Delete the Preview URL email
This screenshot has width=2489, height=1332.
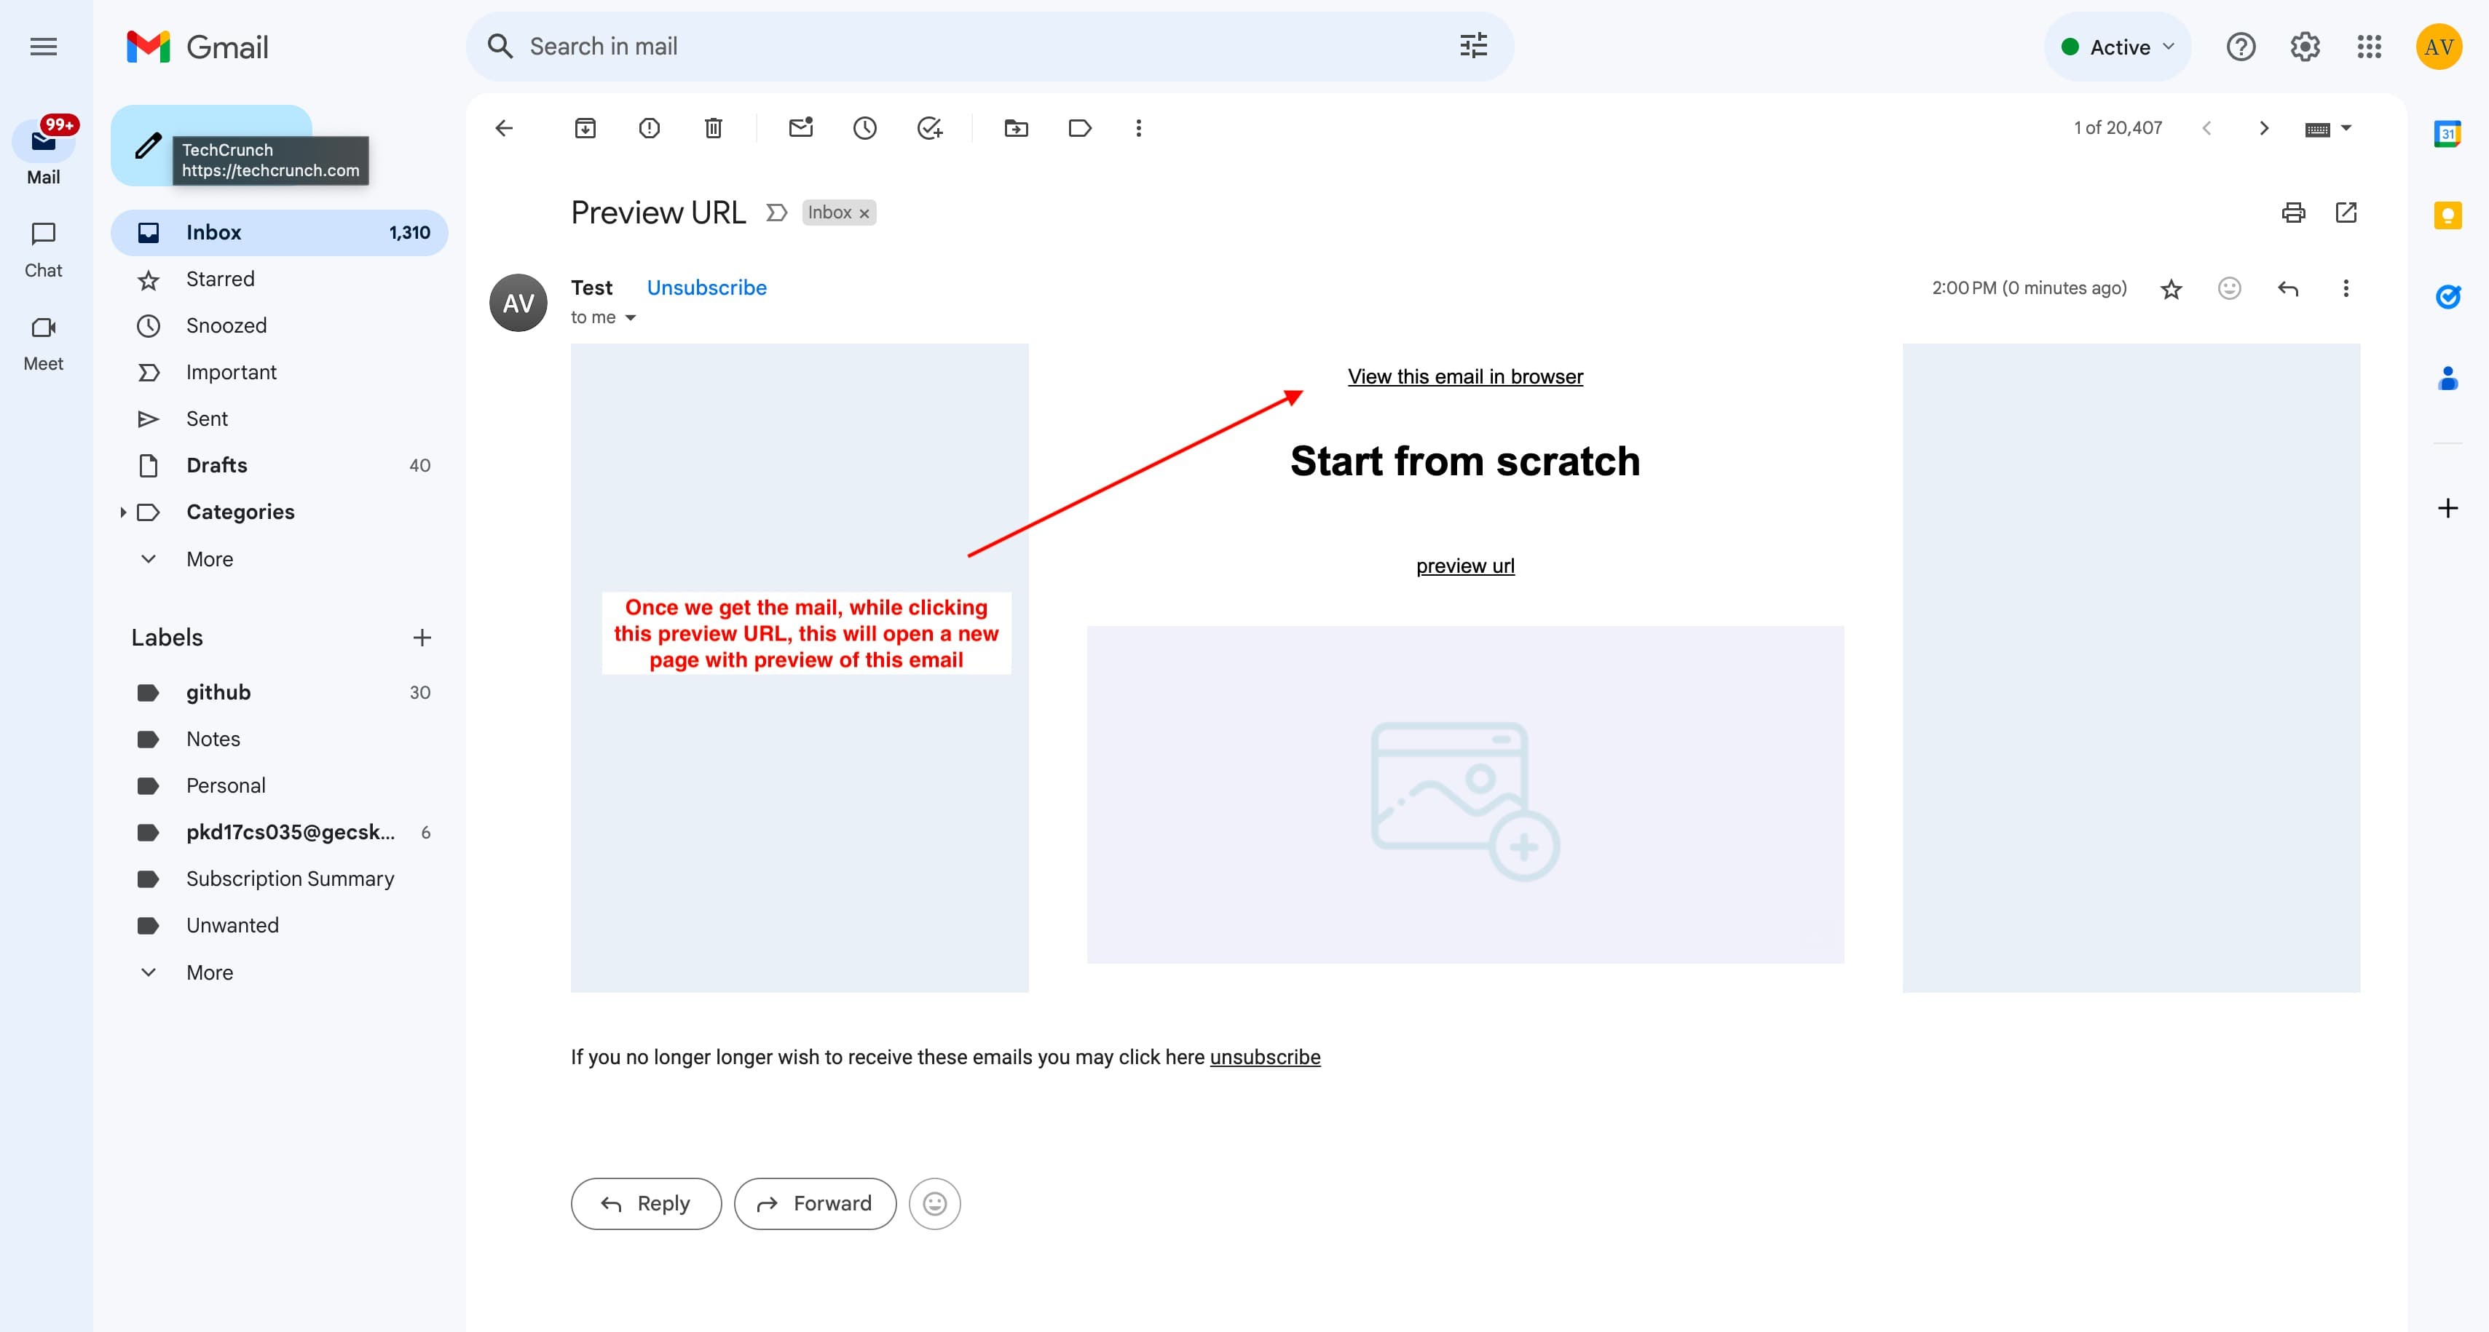[x=714, y=127]
